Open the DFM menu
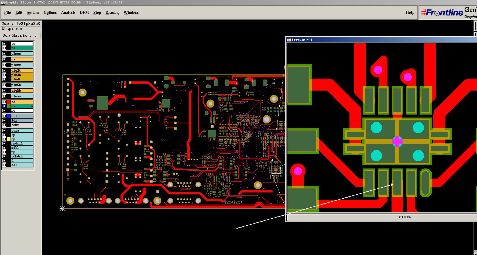477x255 pixels. [x=84, y=12]
